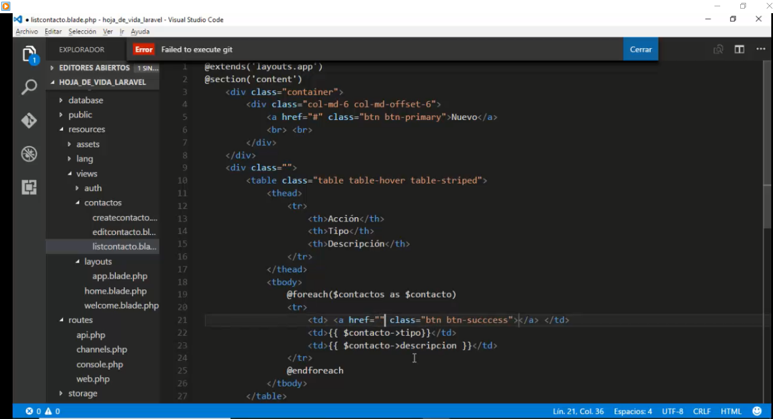Open the Explorer view in the activity bar
Viewport: 773px width, 419px height.
click(29, 50)
